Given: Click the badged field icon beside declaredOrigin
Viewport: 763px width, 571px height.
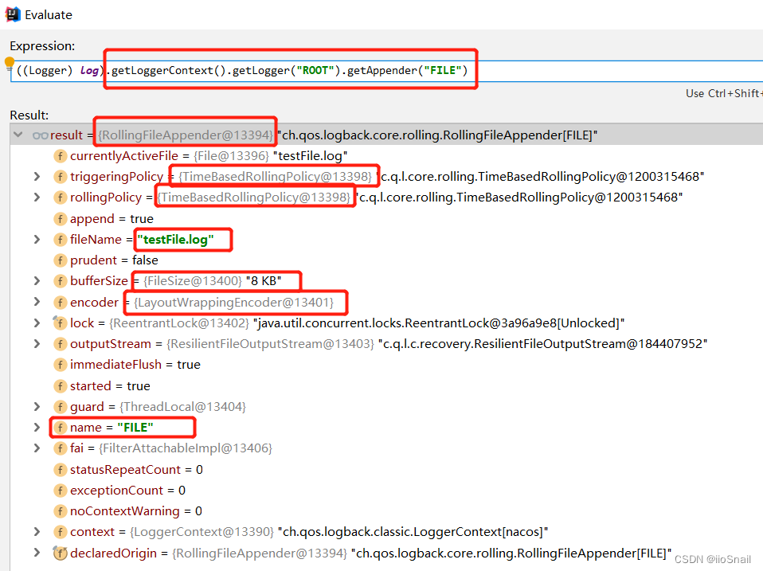Looking at the screenshot, I should pos(61,553).
